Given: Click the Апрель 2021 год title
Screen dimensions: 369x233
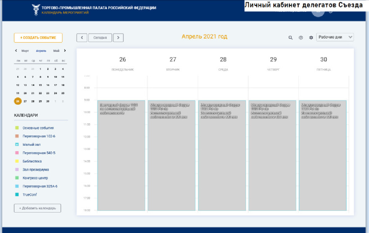Looking at the screenshot, I should tap(204, 37).
